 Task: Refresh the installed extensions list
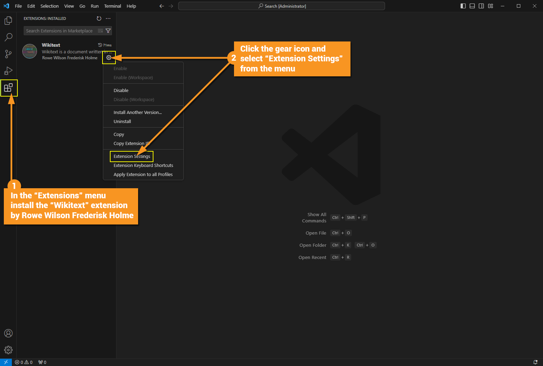point(99,18)
